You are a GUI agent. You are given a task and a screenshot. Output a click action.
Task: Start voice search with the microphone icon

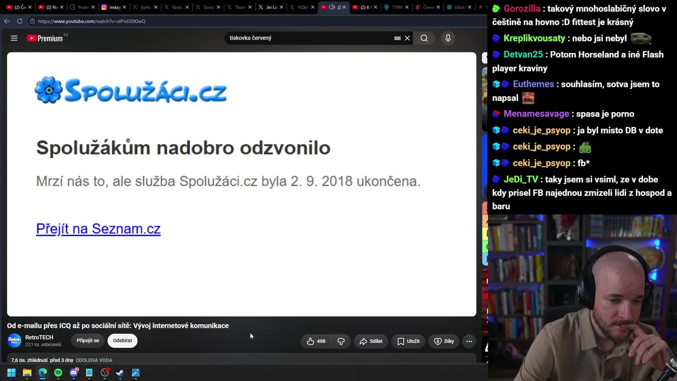click(448, 38)
